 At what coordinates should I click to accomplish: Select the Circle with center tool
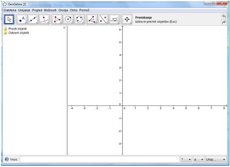click(68, 19)
